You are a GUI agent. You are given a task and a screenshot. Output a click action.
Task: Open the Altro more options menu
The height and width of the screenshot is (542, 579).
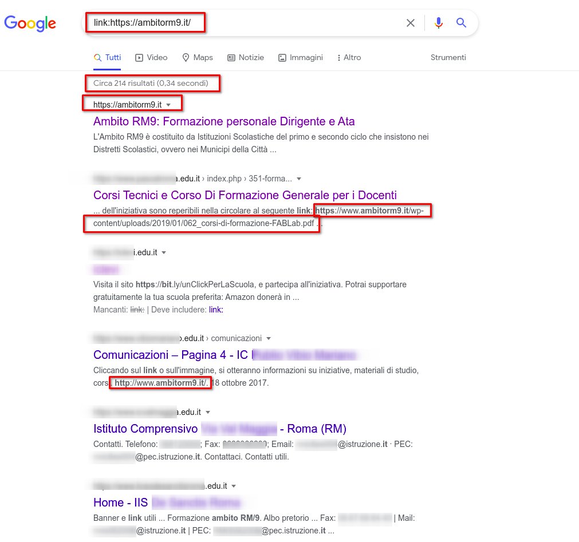coord(349,58)
